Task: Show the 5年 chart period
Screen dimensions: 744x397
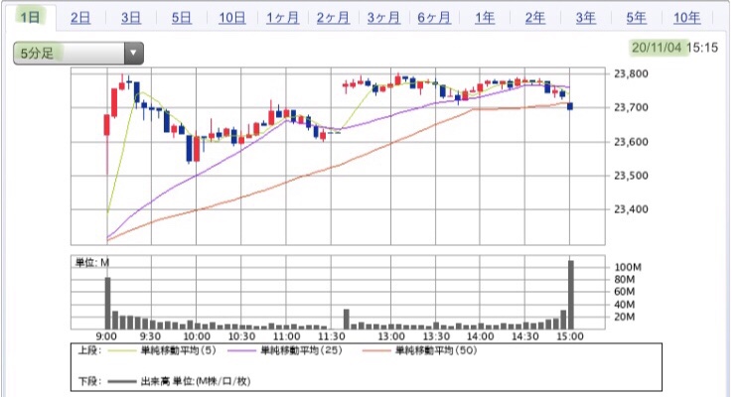Action: [x=636, y=18]
